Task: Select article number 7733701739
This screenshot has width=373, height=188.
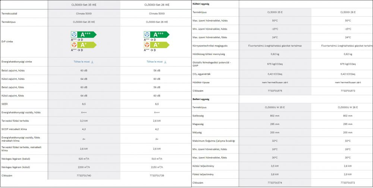Action: (x=157, y=176)
